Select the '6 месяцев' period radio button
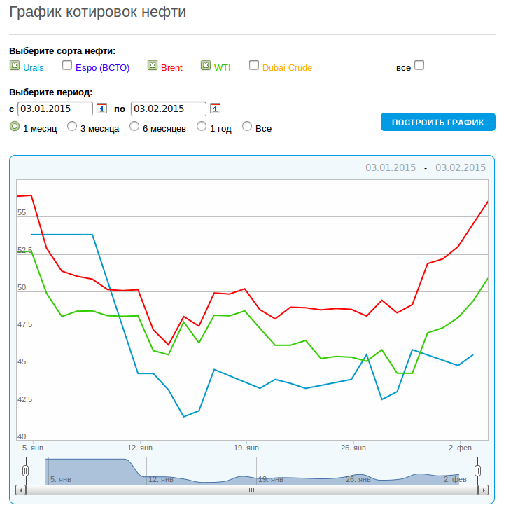This screenshot has height=517, width=506. click(x=134, y=126)
